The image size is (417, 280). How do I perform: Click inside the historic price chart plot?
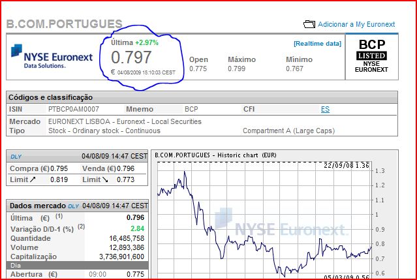264,221
